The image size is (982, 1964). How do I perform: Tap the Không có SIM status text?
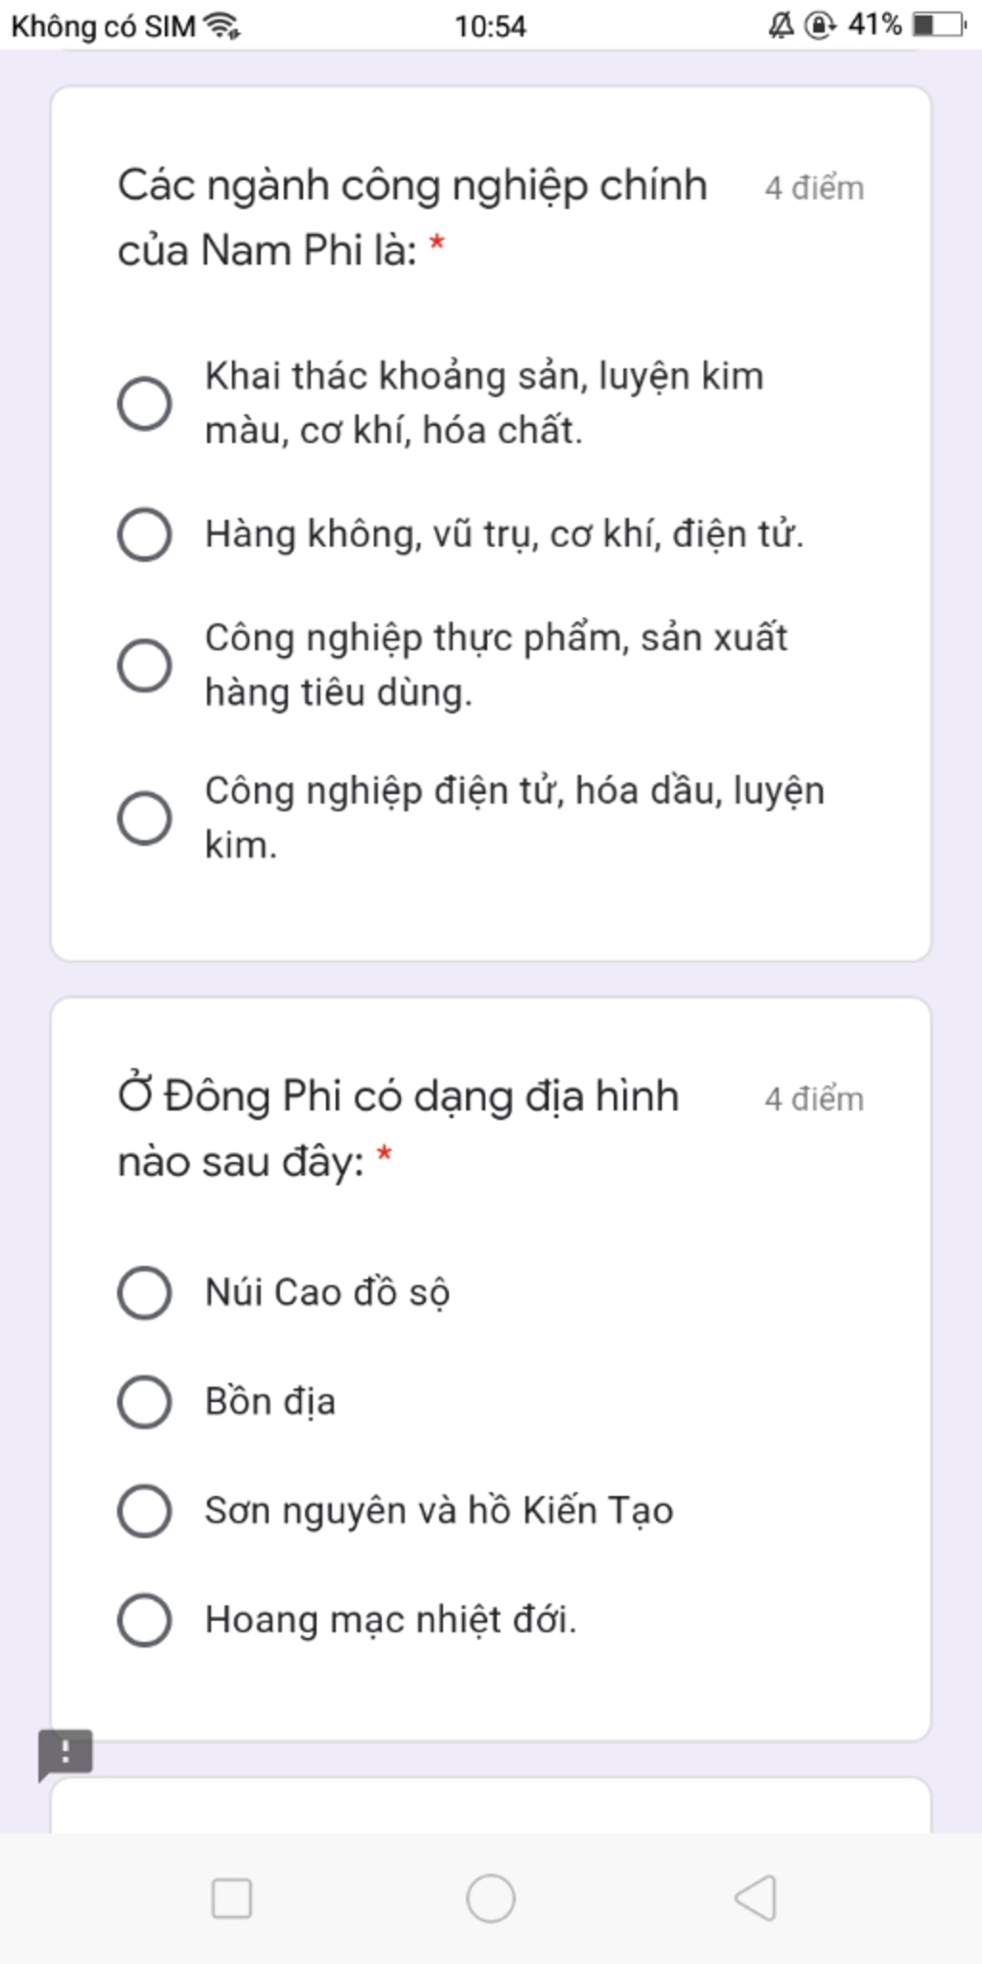(x=103, y=26)
